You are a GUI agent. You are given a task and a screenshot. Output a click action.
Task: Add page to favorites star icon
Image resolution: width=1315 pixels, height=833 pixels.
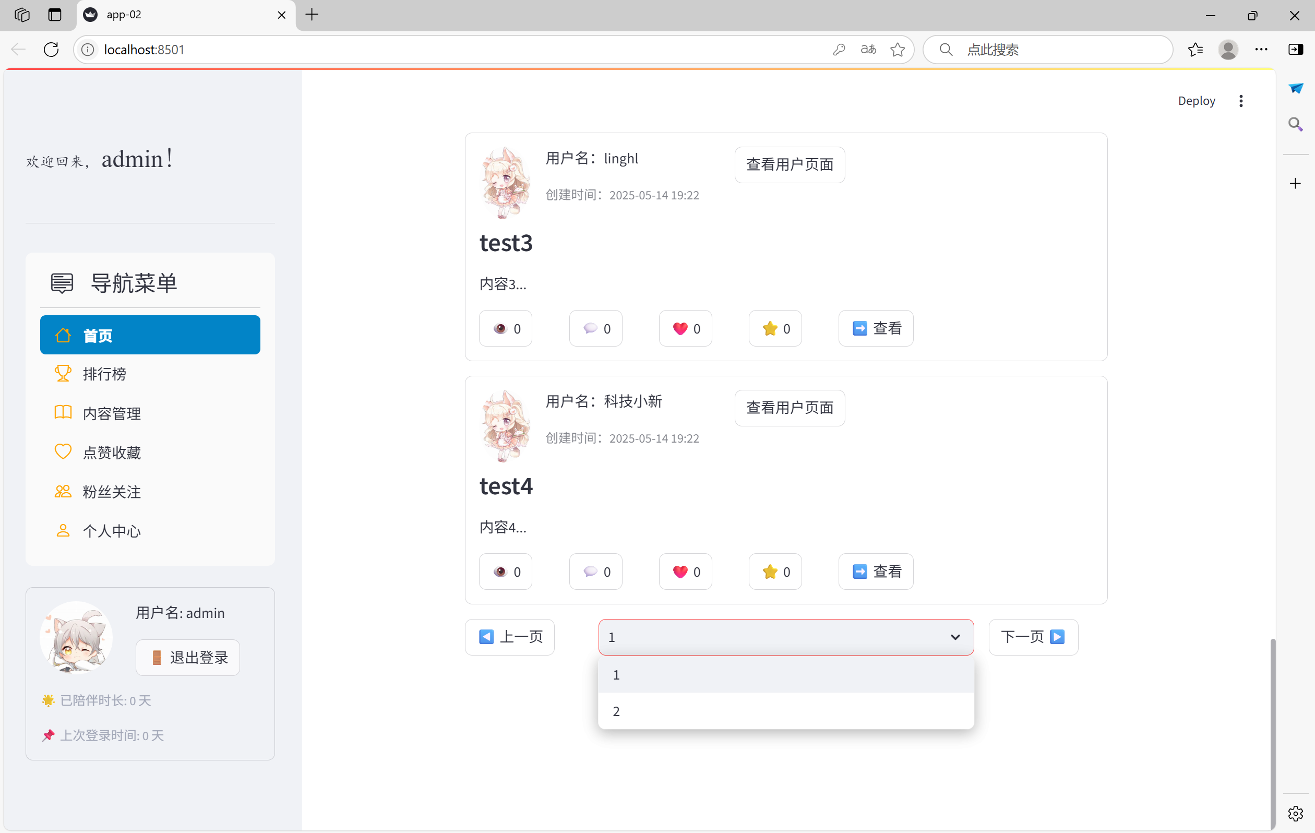tap(897, 50)
